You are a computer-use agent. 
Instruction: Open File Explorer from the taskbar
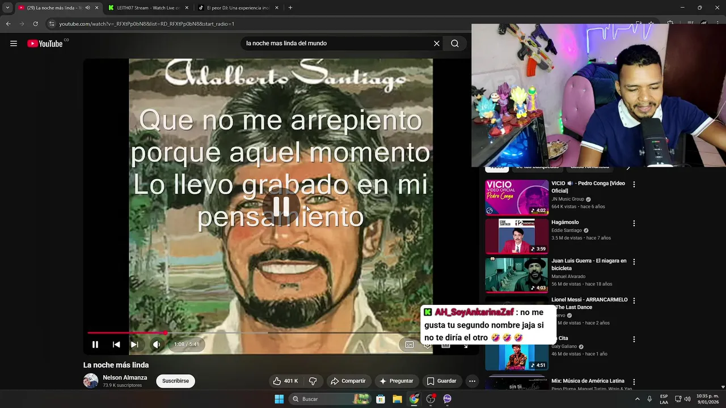tap(397, 399)
